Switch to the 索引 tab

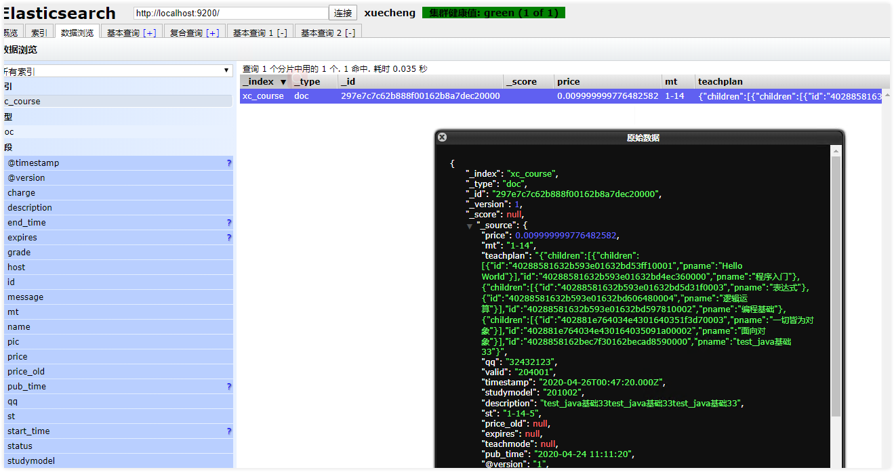click(39, 33)
